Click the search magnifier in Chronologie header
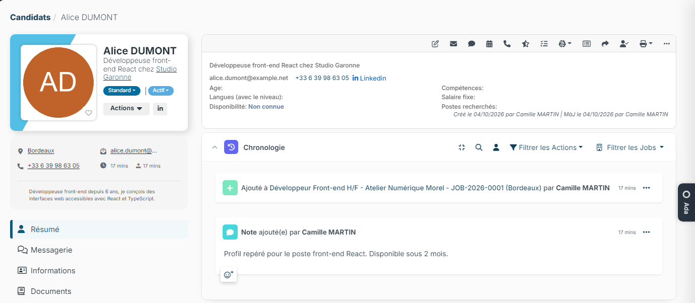695x303 pixels. coord(479,147)
